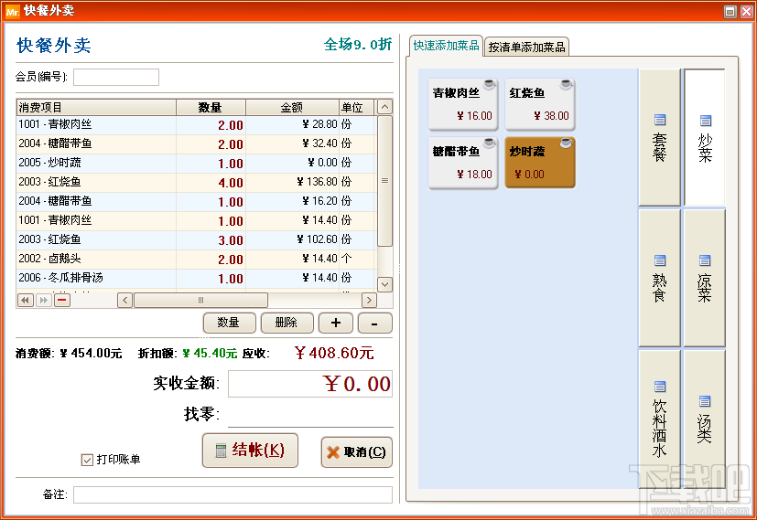
Task: Click the 全场9.0折 discount label
Action: (358, 45)
